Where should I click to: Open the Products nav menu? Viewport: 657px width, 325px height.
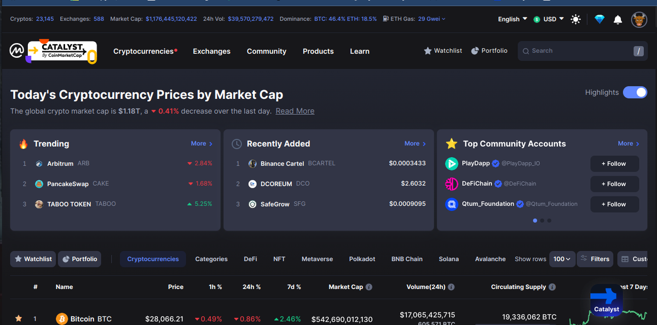click(x=318, y=51)
